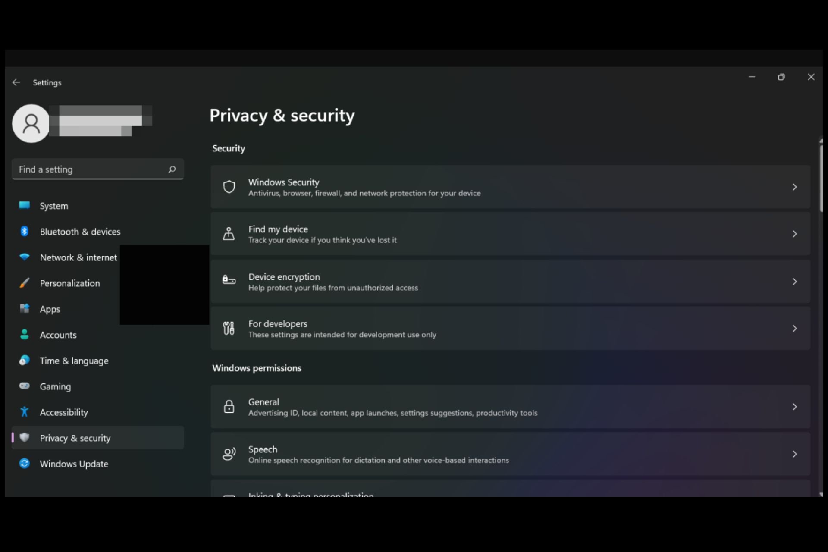This screenshot has width=828, height=552.
Task: Open the System category
Action: point(98,206)
